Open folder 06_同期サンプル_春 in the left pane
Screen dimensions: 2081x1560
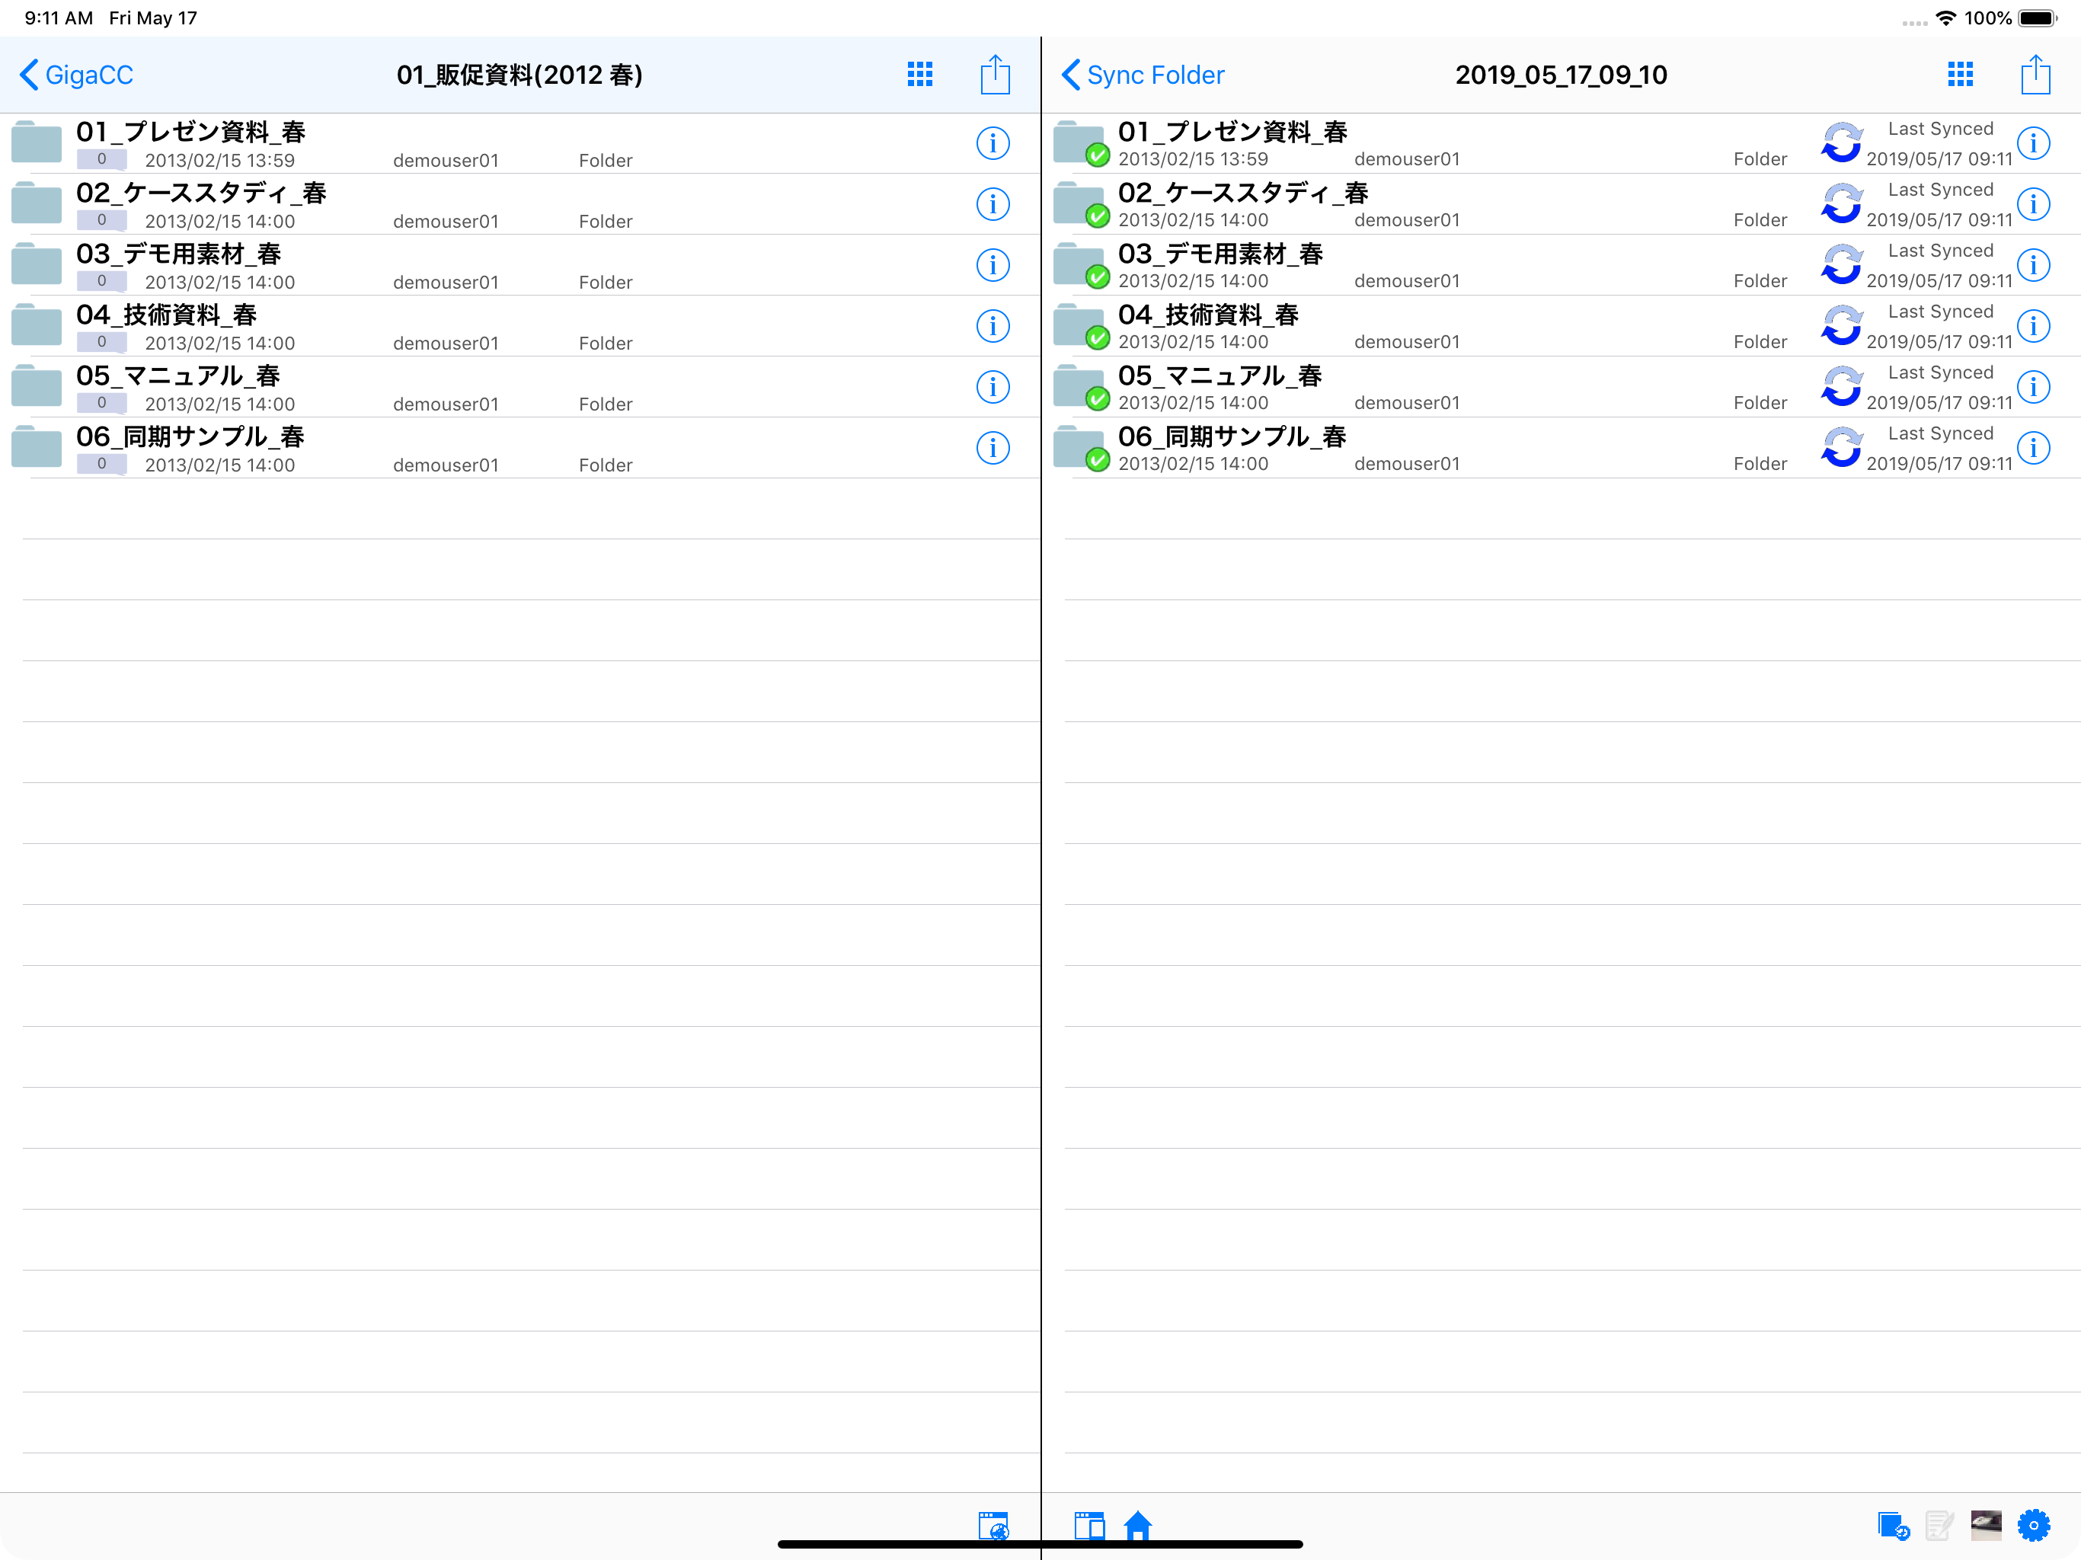point(520,448)
